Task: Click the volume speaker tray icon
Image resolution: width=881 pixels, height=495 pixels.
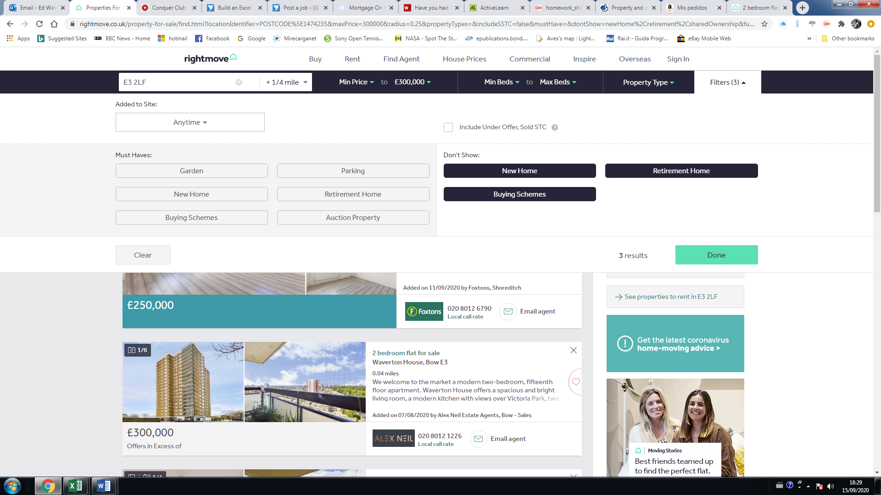Action: pyautogui.click(x=830, y=486)
